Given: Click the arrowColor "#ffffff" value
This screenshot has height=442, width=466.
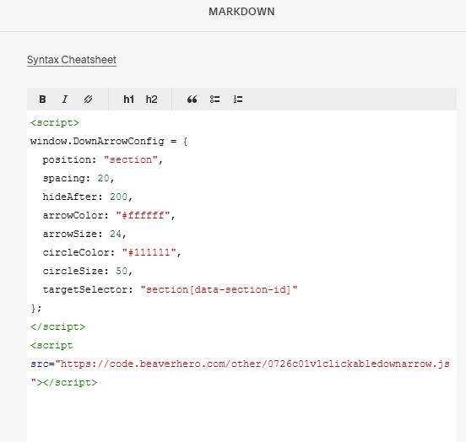Looking at the screenshot, I should click(143, 215).
